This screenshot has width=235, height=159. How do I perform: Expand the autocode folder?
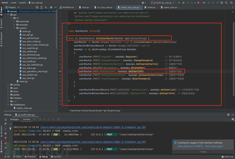(x=14, y=21)
